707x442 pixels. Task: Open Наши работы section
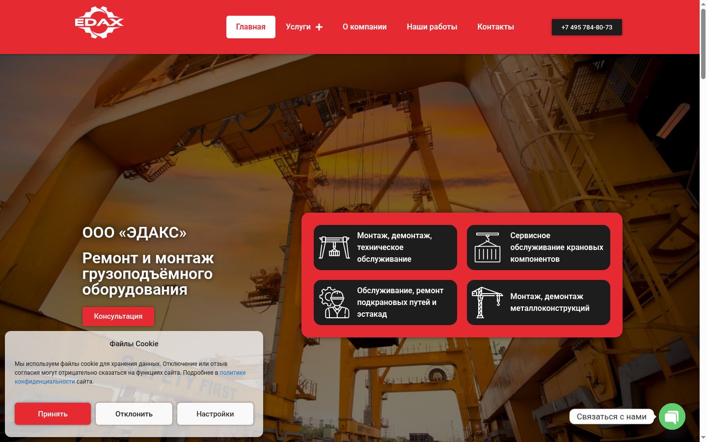coord(432,27)
